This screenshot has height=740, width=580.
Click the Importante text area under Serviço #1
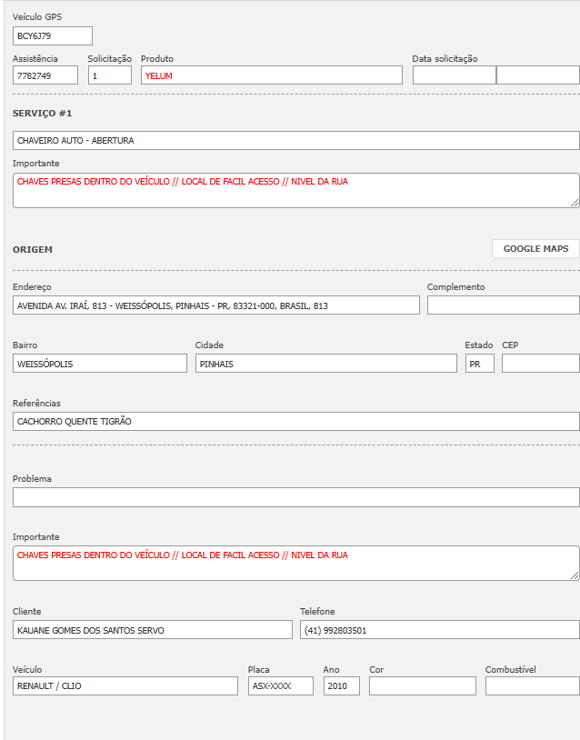click(x=295, y=190)
